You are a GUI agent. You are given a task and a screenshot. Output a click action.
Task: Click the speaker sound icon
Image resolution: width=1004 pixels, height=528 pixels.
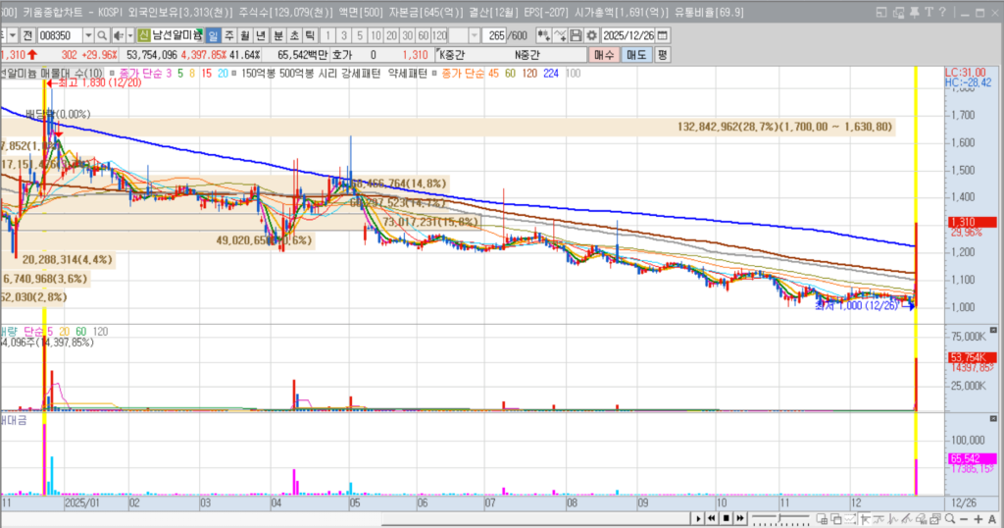coord(117,36)
